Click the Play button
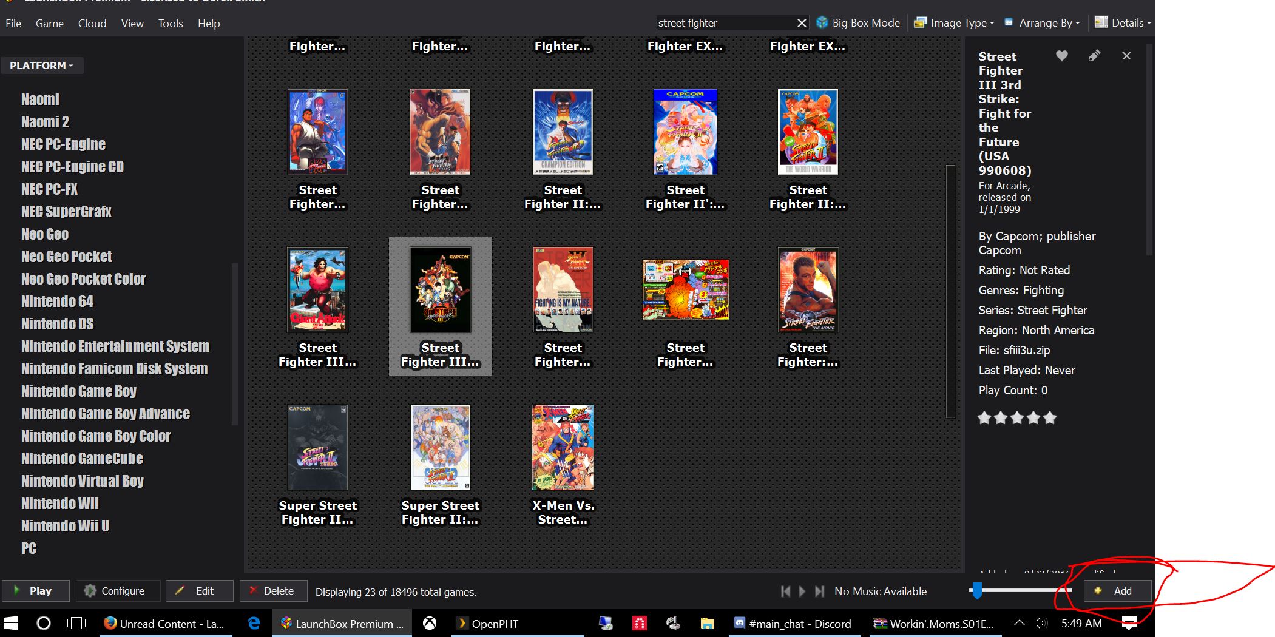 click(x=35, y=591)
